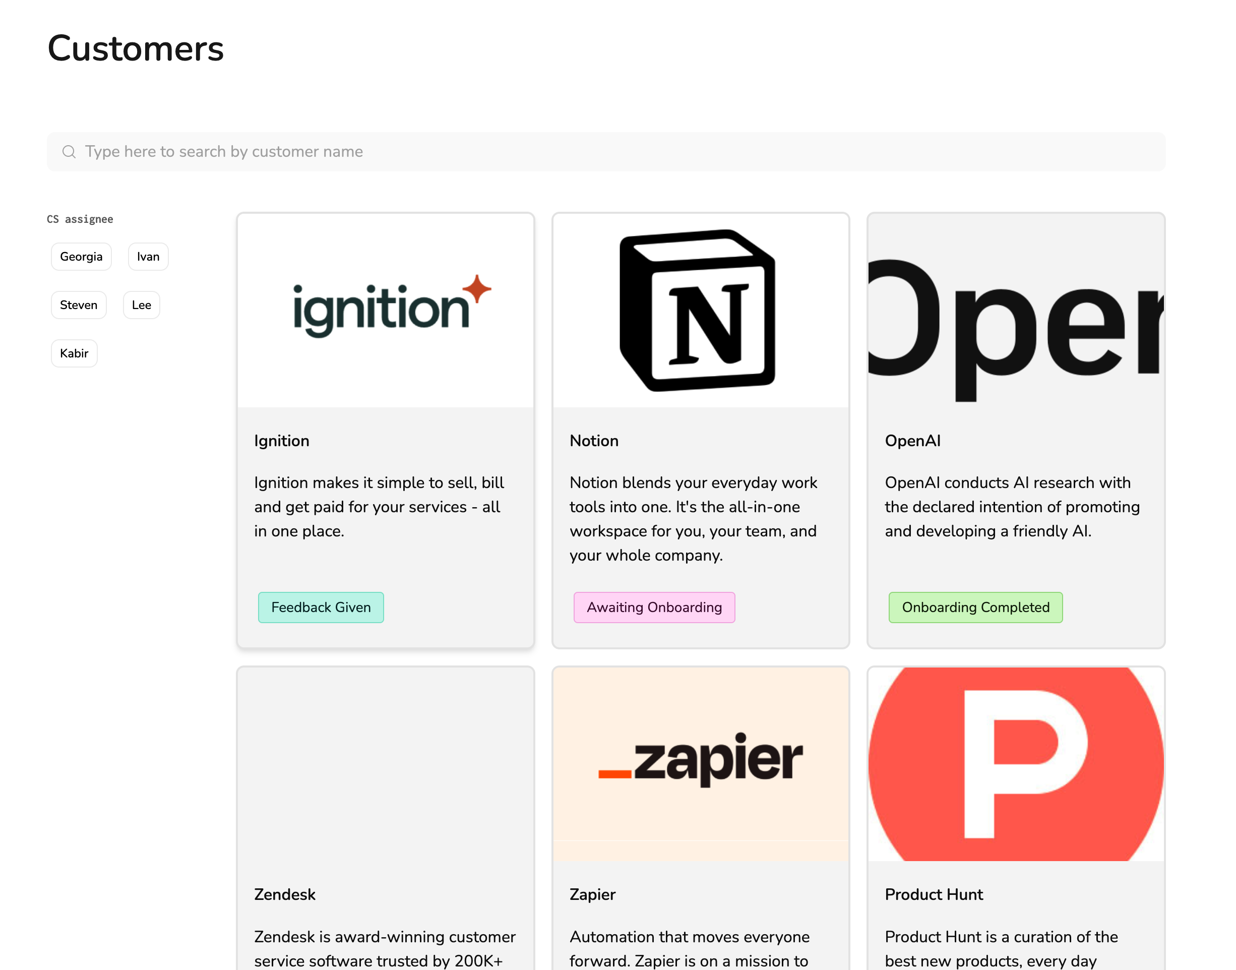This screenshot has height=970, width=1236.
Task: Toggle the Steven assignee filter
Action: [79, 305]
